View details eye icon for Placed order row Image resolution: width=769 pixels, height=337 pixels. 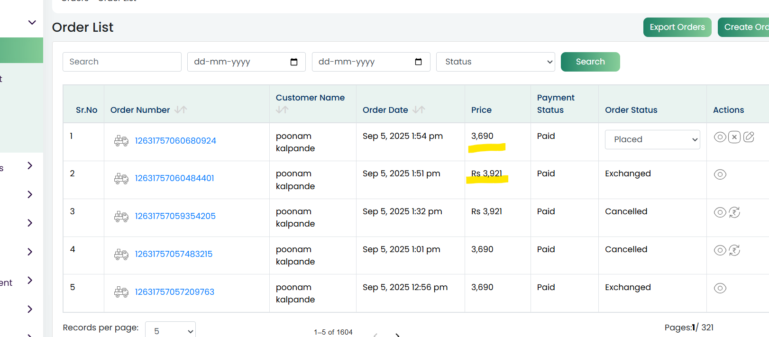coord(720,137)
